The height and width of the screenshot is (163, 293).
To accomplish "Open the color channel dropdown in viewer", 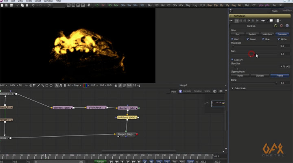I will [x=86, y=85].
